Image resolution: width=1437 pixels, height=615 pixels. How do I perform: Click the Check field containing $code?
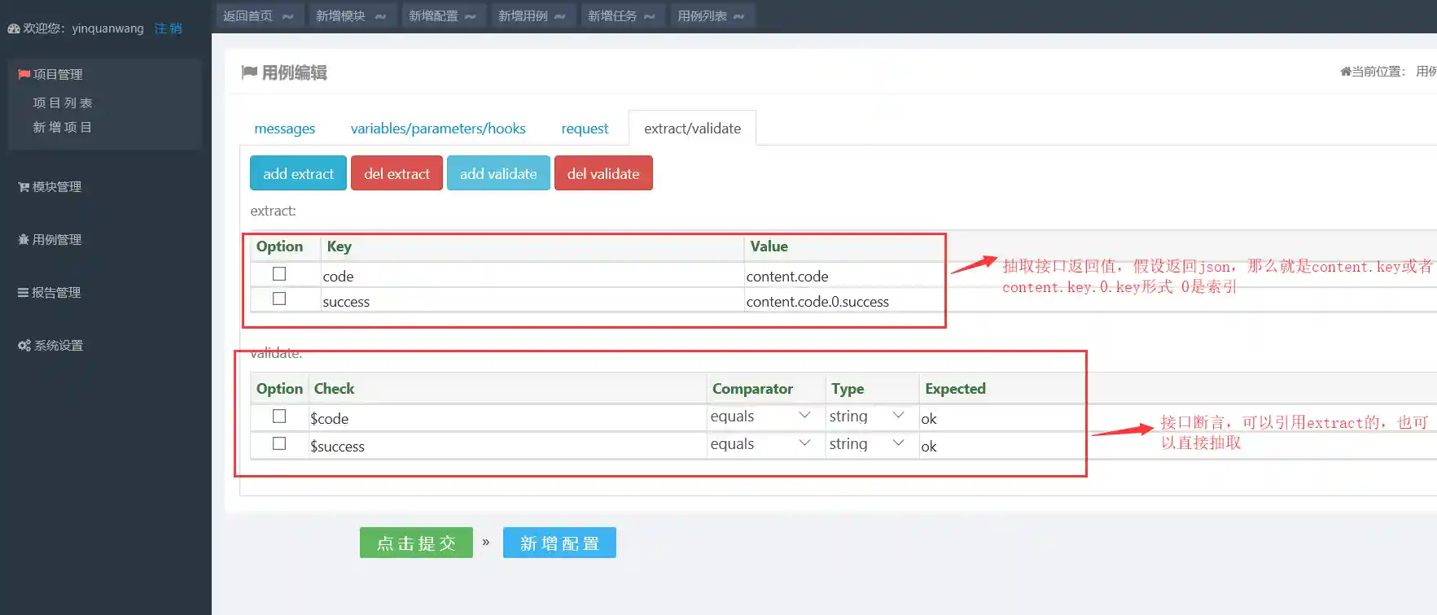[507, 418]
